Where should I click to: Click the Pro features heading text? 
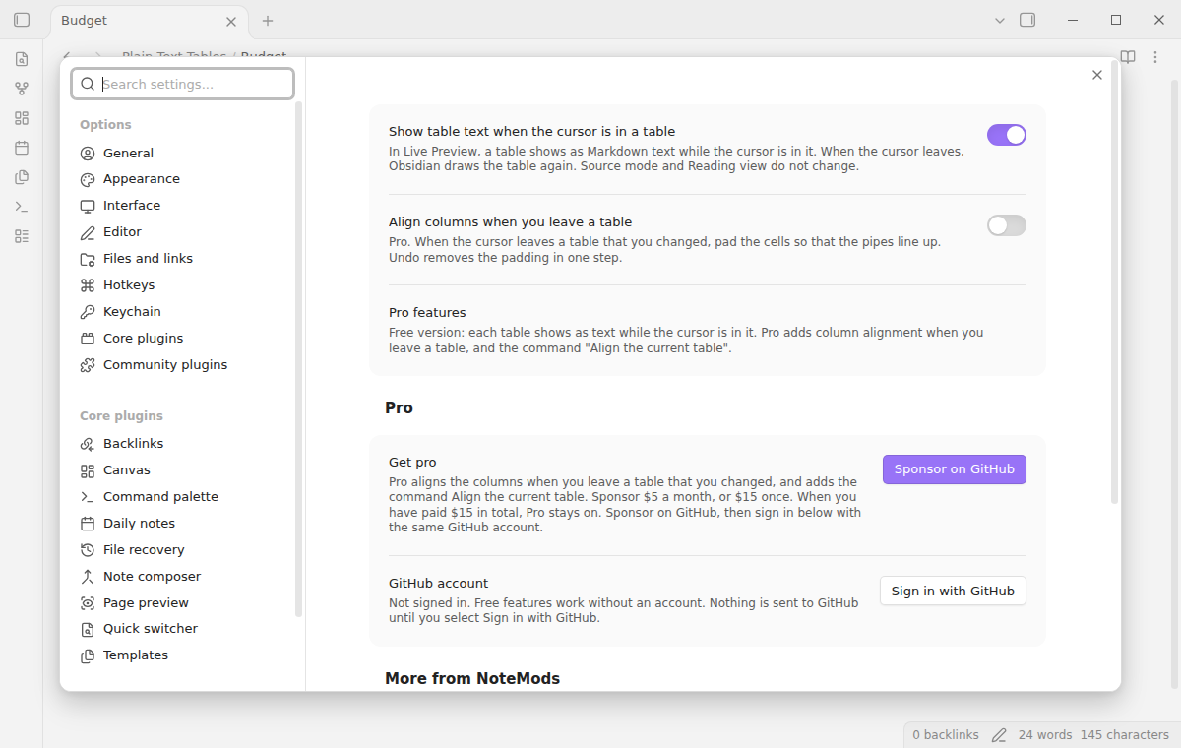coord(427,313)
